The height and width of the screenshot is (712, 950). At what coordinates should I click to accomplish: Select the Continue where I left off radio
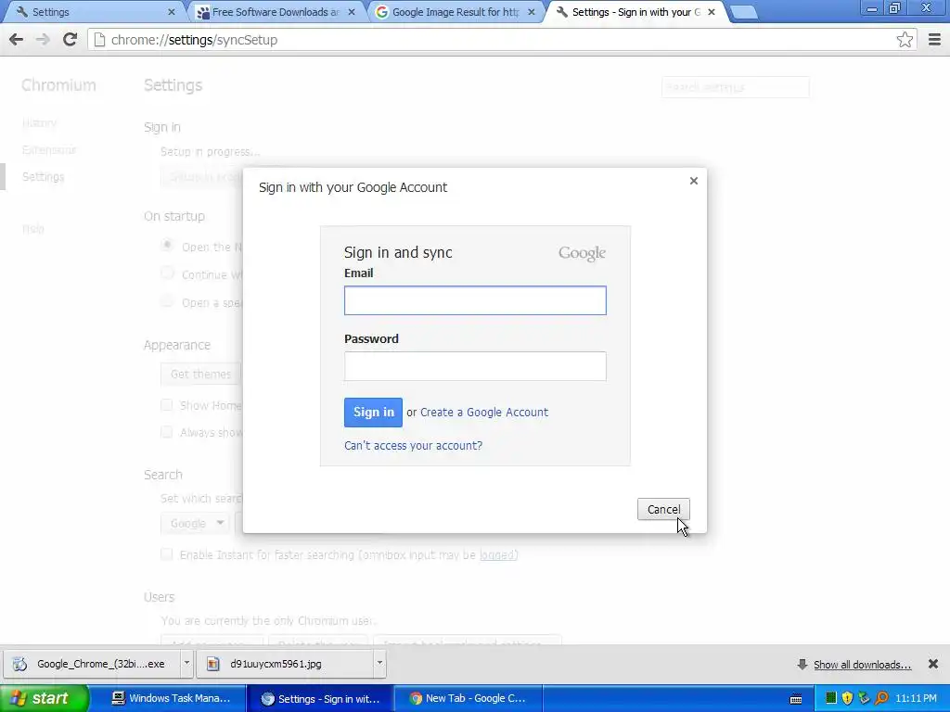(167, 273)
